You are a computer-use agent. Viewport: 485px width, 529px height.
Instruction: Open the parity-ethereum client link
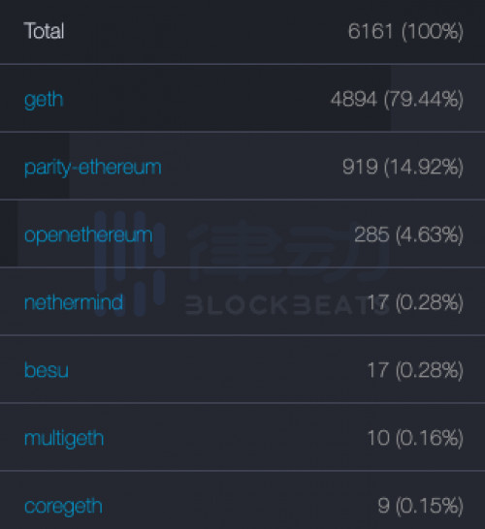tap(92, 168)
